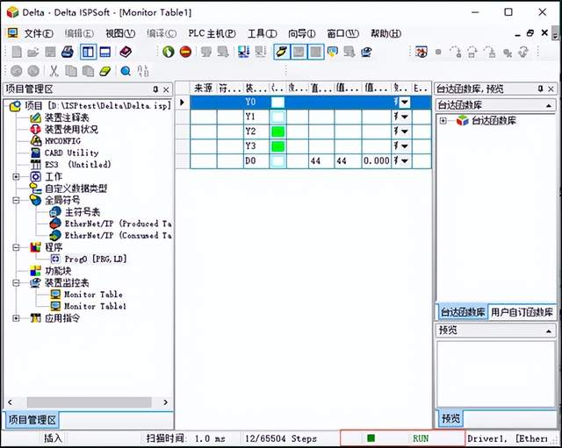562x448 pixels.
Task: Toggle the Y3 status indicator cell
Action: pyautogui.click(x=278, y=146)
